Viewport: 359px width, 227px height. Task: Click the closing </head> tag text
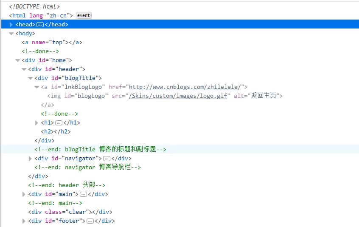[x=56, y=25]
